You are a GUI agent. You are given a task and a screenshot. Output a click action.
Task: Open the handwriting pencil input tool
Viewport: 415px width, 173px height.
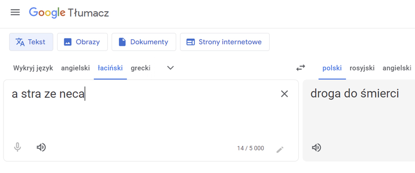tap(280, 150)
